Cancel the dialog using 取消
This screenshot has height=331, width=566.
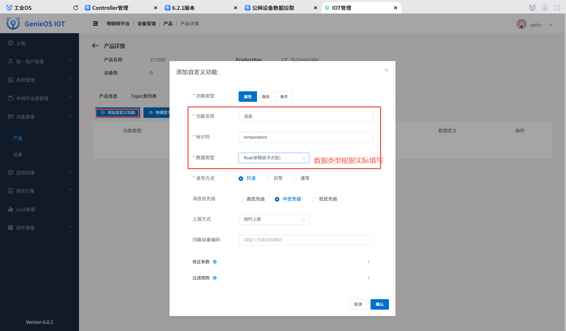358,304
